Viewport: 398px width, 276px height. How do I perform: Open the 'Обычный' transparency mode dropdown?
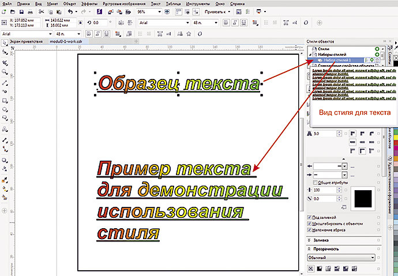click(373, 257)
